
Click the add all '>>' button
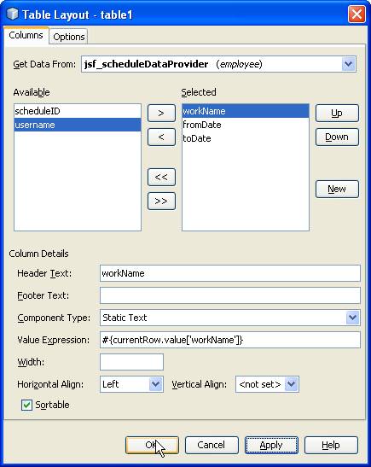coord(161,201)
